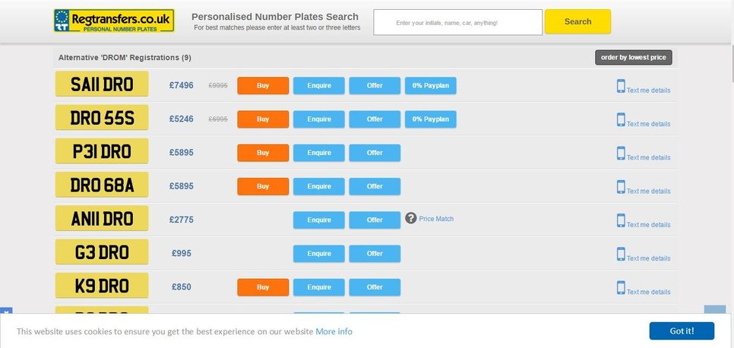734x348 pixels.
Task: Click the phone icon for K9 DRO row
Action: [621, 288]
